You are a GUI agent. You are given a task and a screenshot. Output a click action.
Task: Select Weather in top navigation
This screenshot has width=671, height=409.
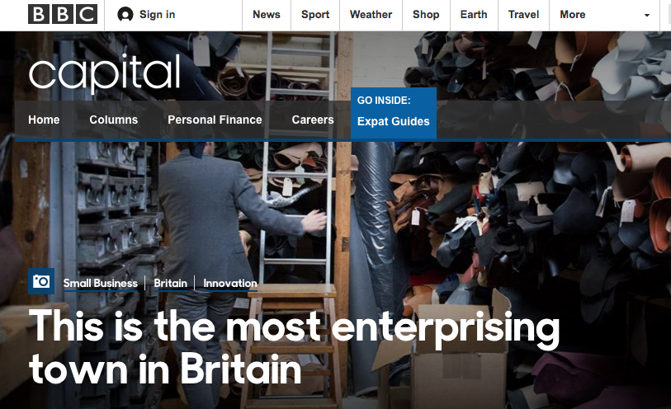click(x=371, y=15)
